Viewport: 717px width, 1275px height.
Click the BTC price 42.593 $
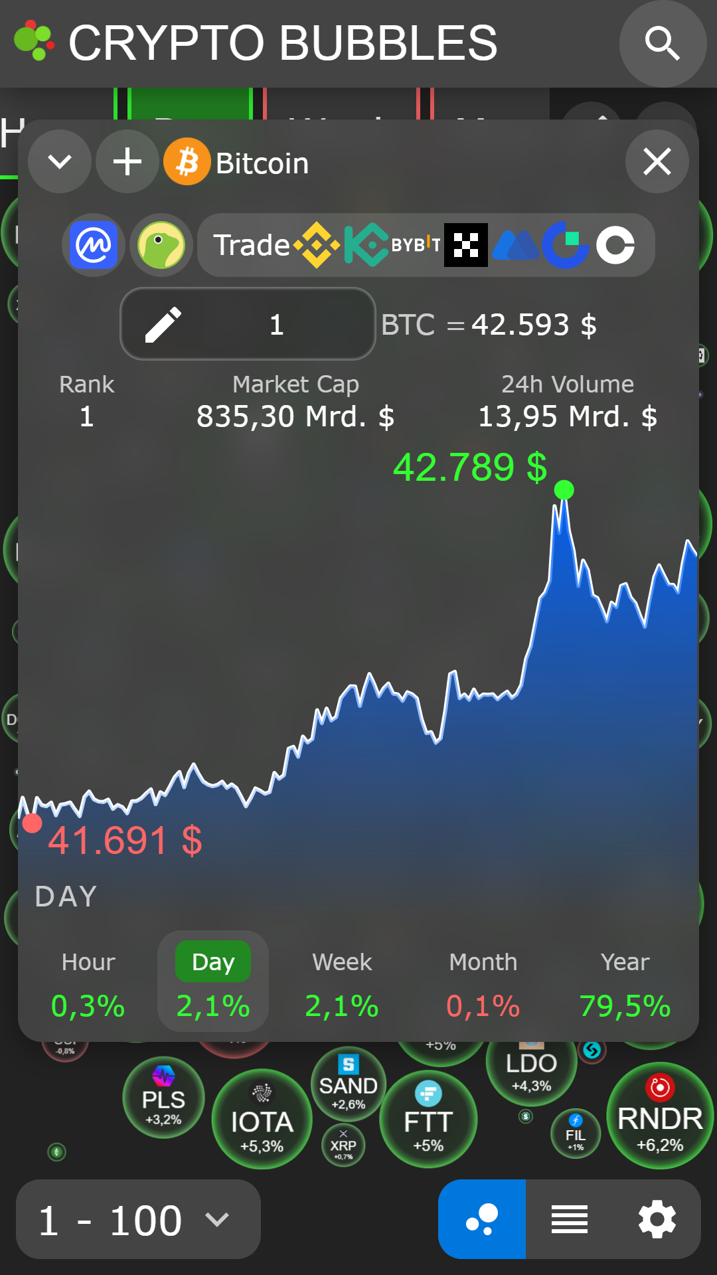[x=534, y=325]
